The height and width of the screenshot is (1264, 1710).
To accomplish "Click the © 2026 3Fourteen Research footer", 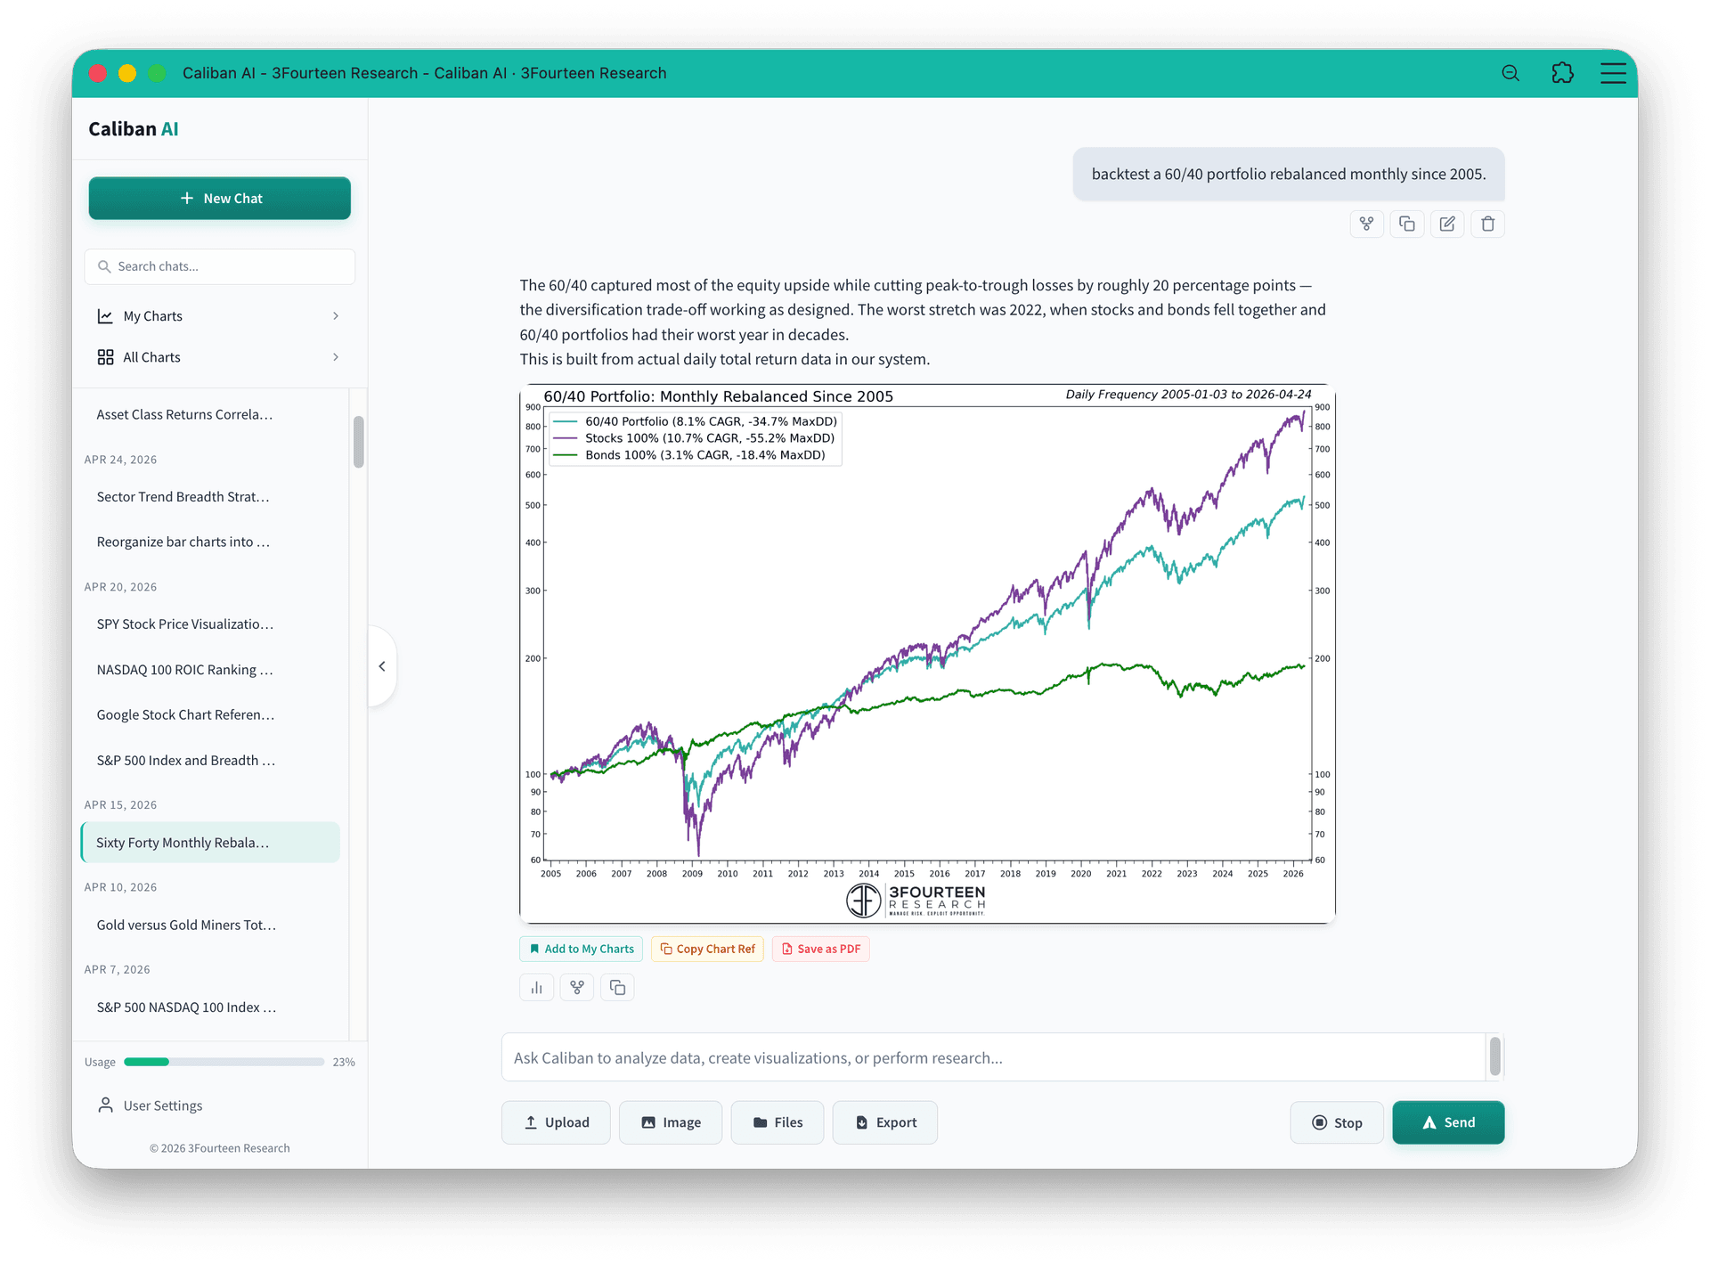I will (x=219, y=1148).
